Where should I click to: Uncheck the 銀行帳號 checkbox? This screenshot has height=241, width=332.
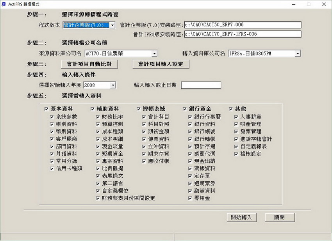[x=190, y=131]
